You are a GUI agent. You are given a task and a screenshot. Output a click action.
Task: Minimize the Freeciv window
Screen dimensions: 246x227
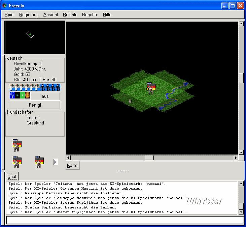coord(225,6)
